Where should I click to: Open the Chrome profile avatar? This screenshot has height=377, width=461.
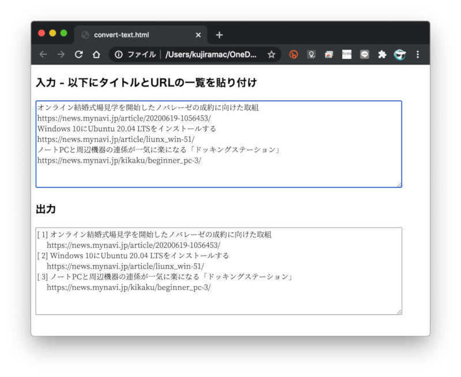pyautogui.click(x=400, y=54)
